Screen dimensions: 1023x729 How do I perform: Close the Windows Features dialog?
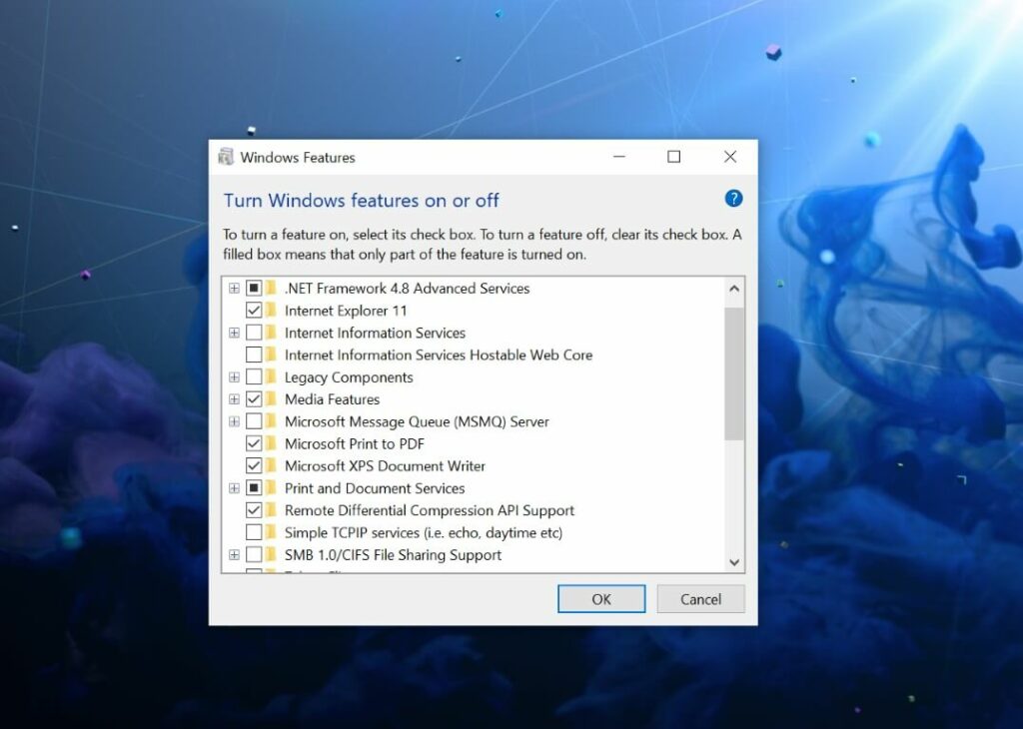(730, 157)
